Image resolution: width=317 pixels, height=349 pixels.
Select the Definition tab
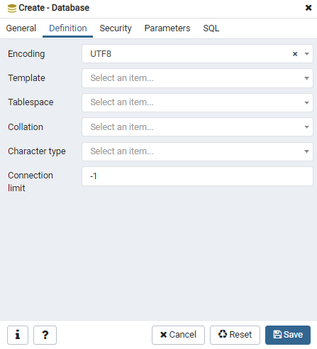point(68,28)
